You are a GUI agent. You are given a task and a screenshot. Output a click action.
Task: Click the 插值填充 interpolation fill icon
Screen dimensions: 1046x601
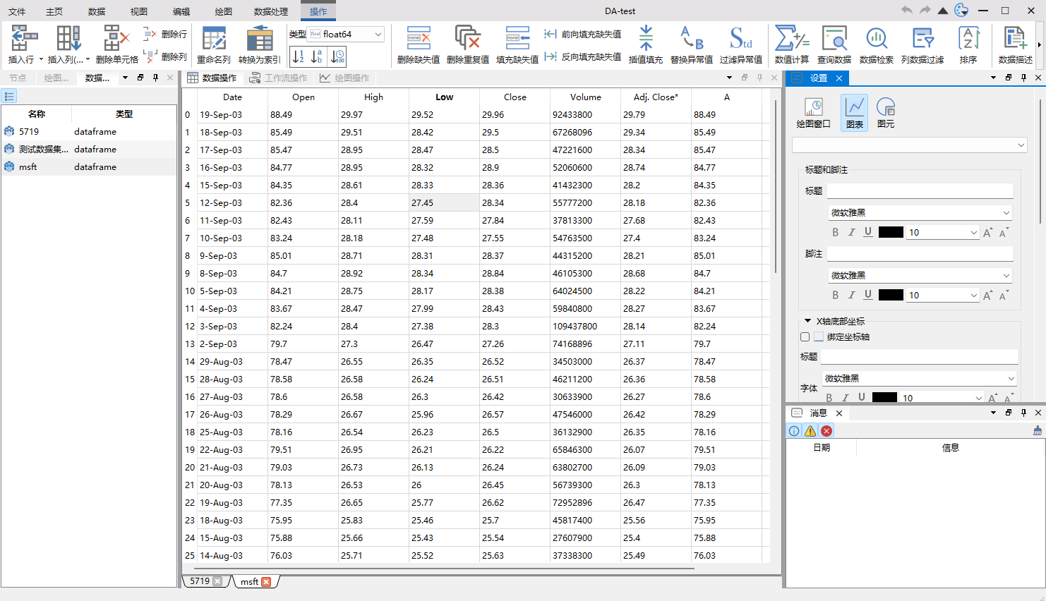[x=645, y=44]
